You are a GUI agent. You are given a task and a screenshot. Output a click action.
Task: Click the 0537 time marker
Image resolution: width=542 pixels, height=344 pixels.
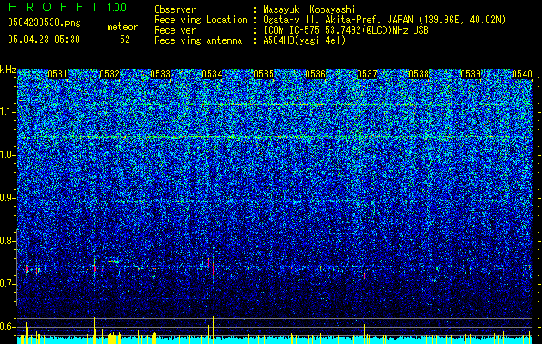point(367,74)
